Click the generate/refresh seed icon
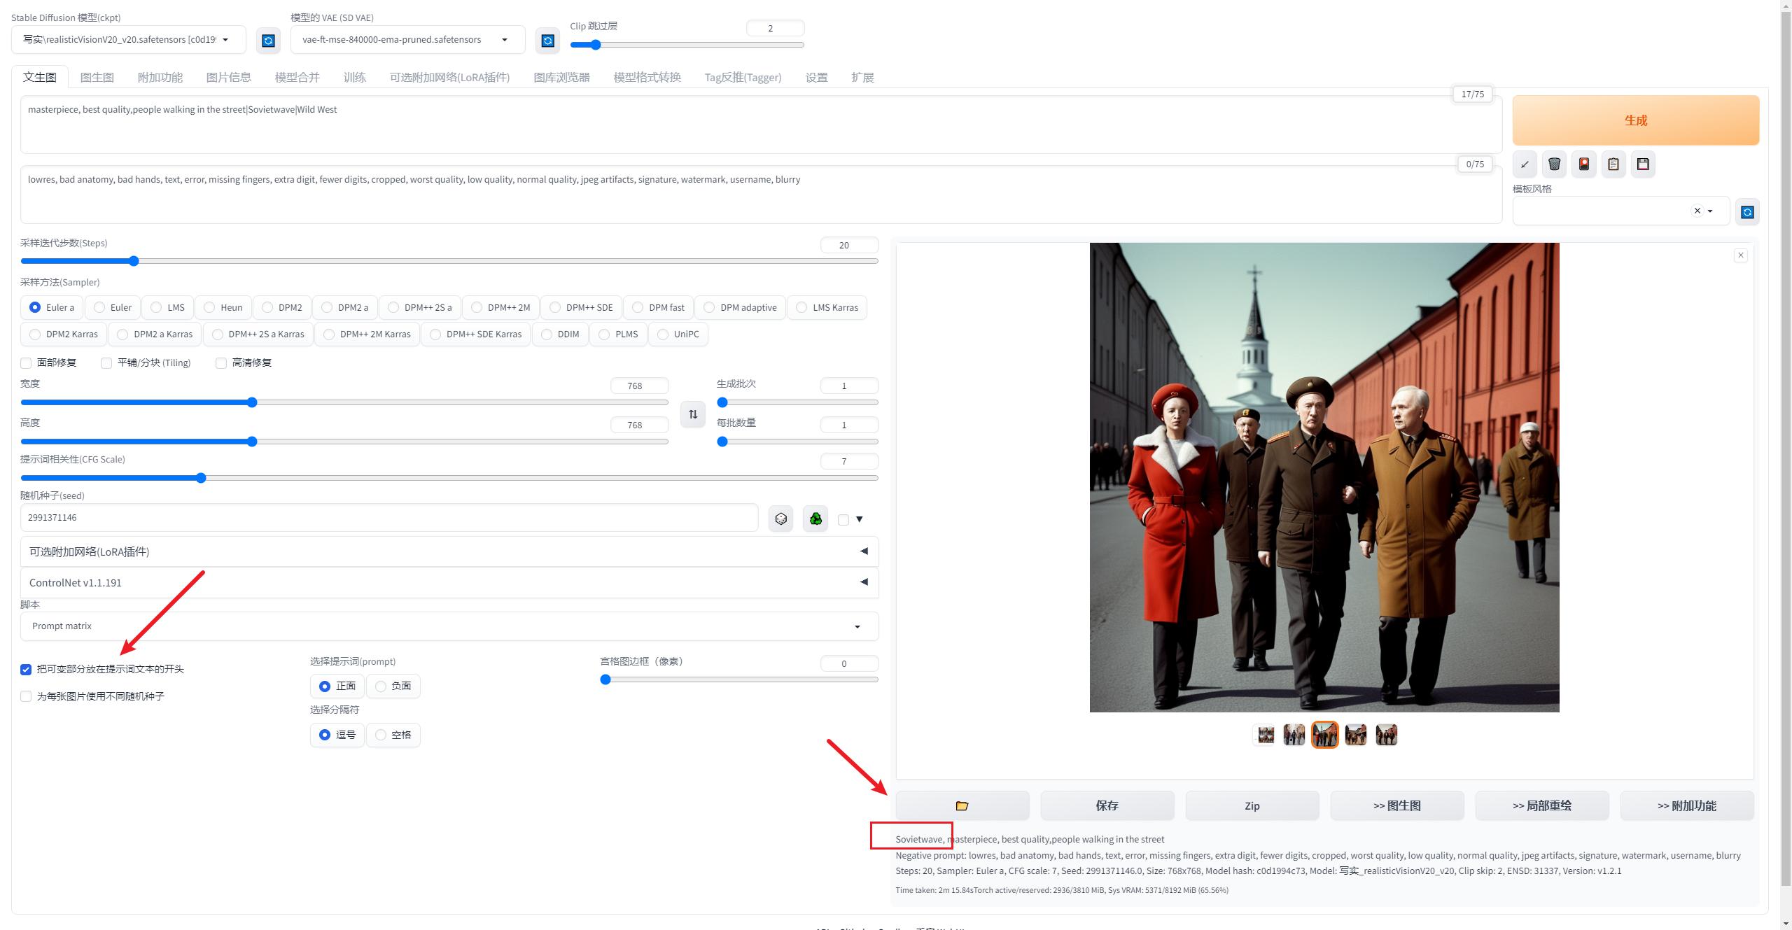The height and width of the screenshot is (930, 1792). click(780, 518)
